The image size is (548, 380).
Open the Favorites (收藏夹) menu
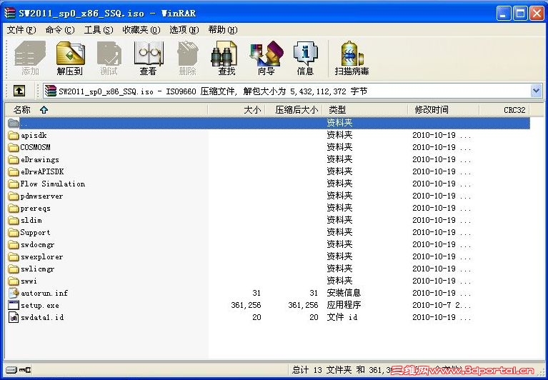pyautogui.click(x=141, y=30)
